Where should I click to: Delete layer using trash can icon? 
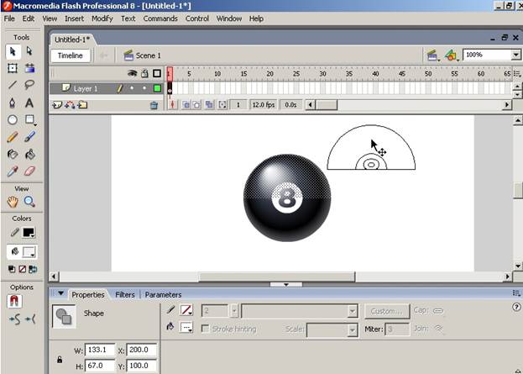point(154,106)
